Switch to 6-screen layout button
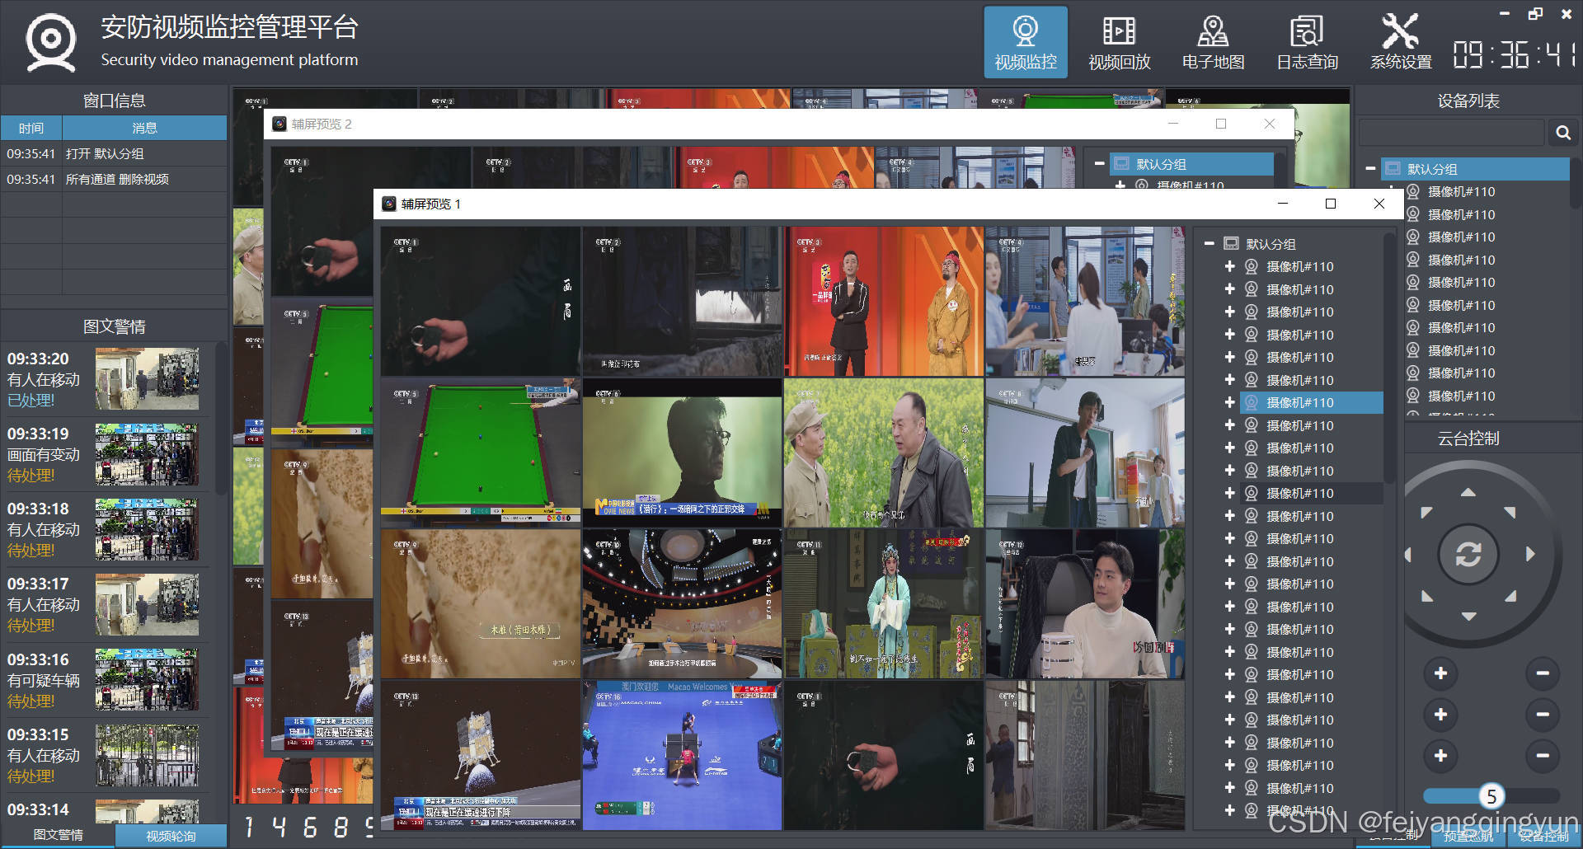This screenshot has height=849, width=1583. point(310,826)
